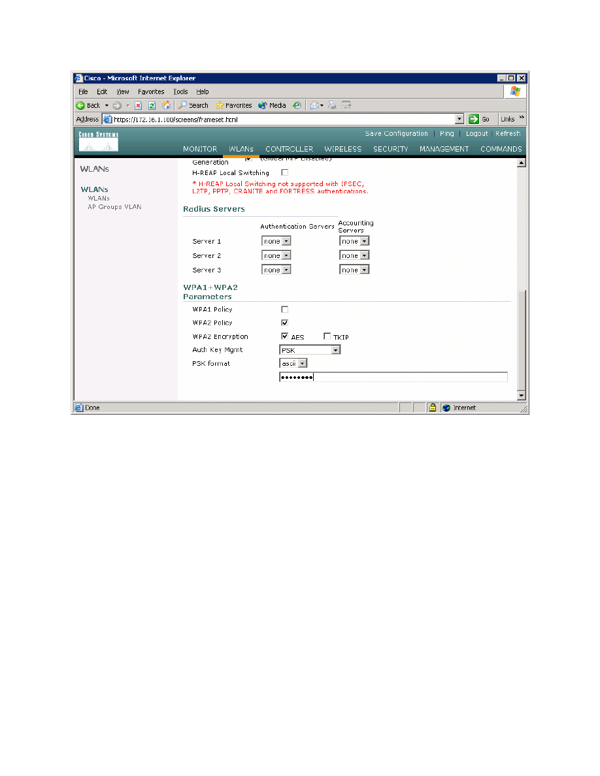The width and height of the screenshot is (600, 776).
Task: Expand the Auth Key Mgmt dropdown
Action: click(x=335, y=350)
